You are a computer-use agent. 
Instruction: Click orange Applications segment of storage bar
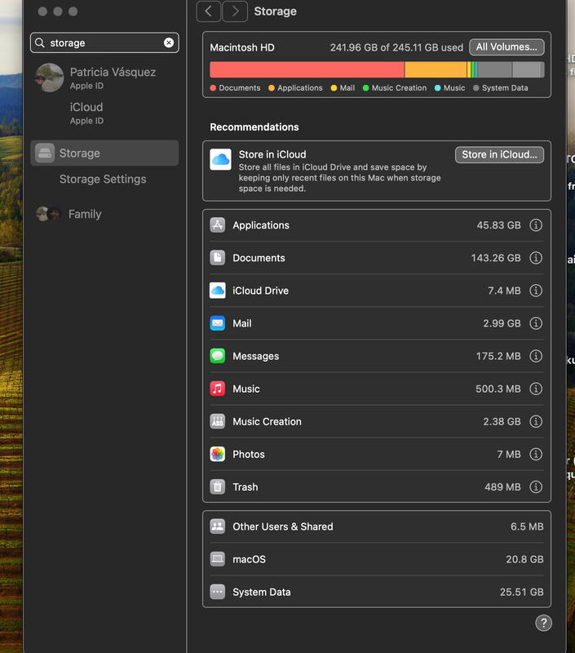(436, 69)
